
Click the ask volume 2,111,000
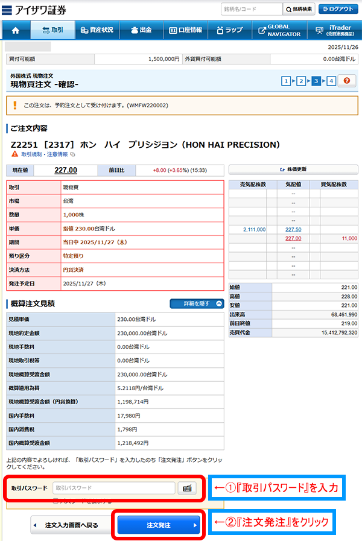[x=255, y=229]
